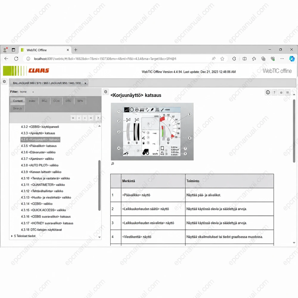Open 4.3.15 QUICK ACCESS valikko

coord(43,210)
